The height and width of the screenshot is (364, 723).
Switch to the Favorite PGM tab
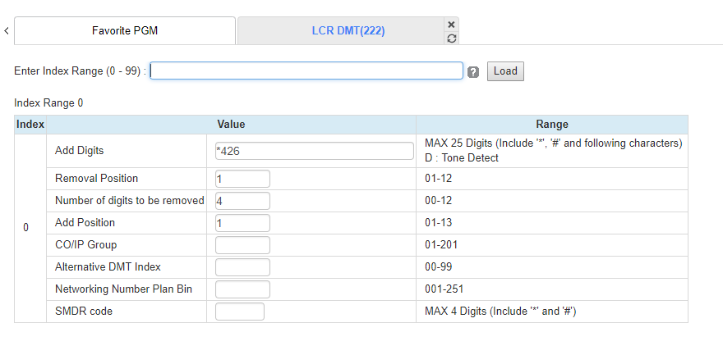(x=125, y=31)
